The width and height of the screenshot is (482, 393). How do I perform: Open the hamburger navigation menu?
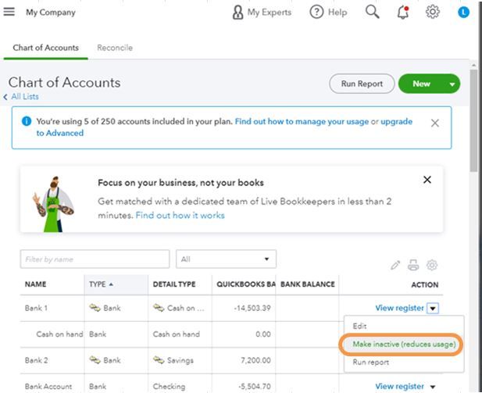(x=9, y=12)
